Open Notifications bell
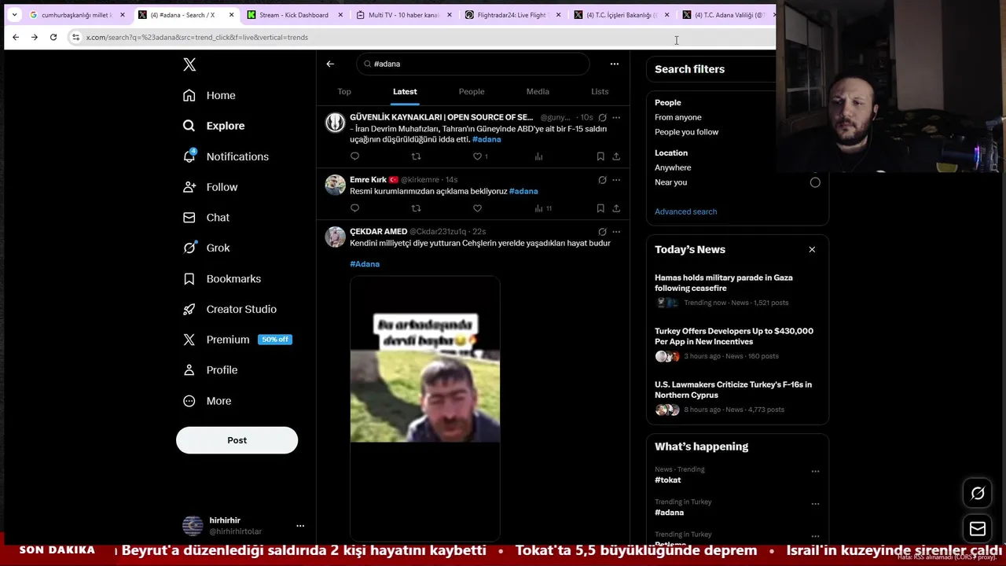The height and width of the screenshot is (566, 1006). pos(226,156)
